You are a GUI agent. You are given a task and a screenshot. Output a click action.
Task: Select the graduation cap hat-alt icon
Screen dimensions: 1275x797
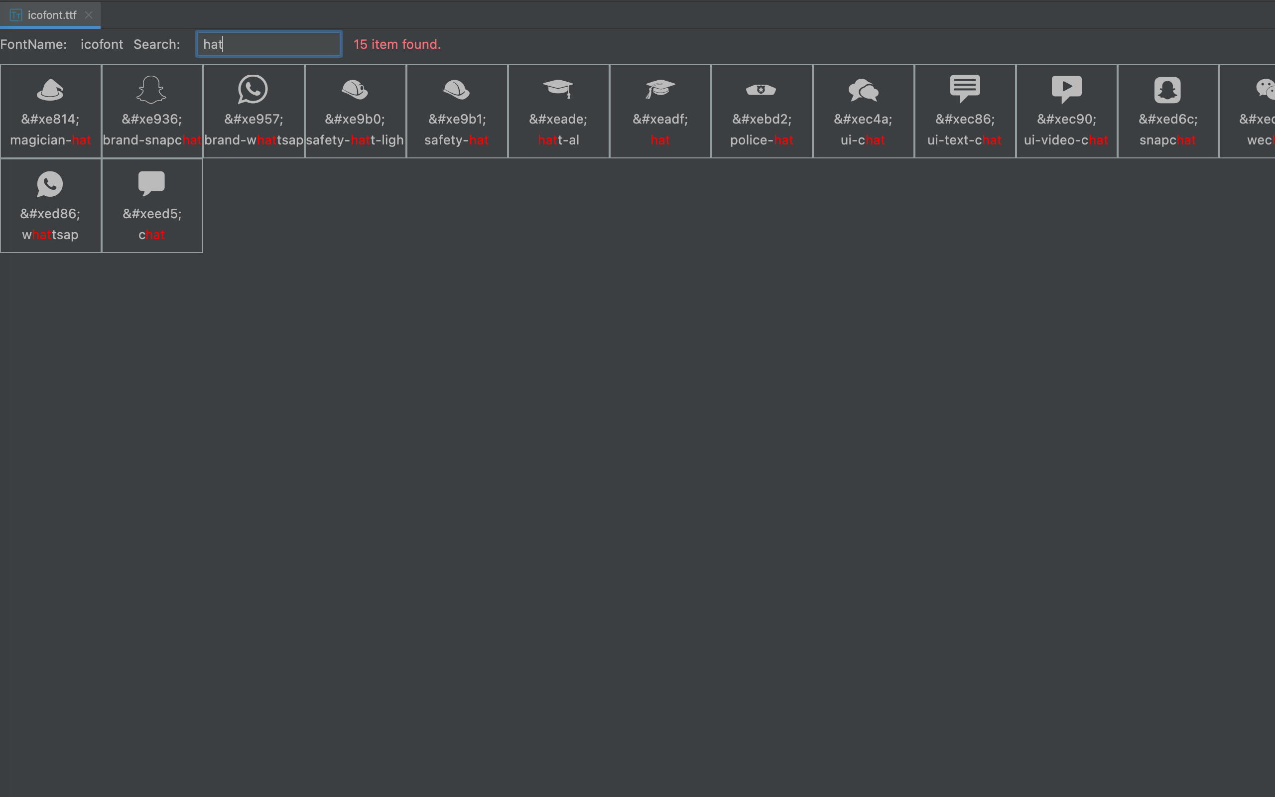coord(558,89)
